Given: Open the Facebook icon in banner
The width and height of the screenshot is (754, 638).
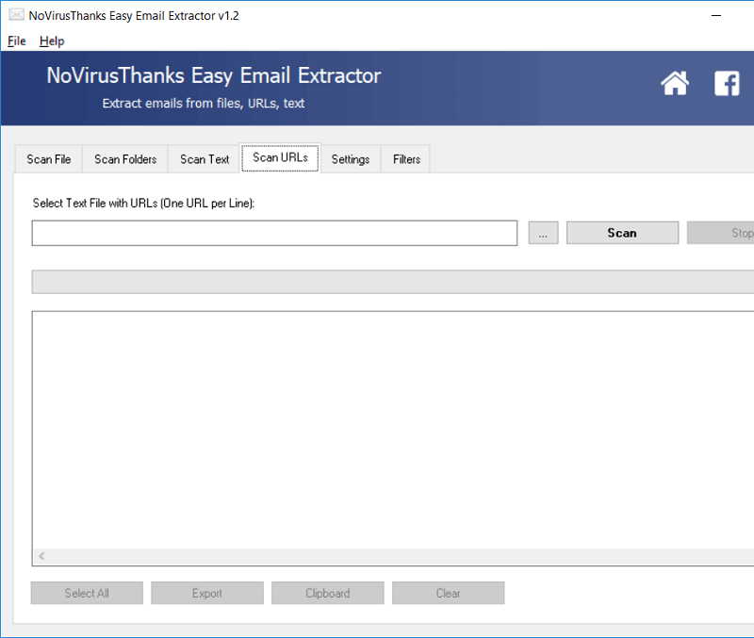Looking at the screenshot, I should tap(727, 84).
